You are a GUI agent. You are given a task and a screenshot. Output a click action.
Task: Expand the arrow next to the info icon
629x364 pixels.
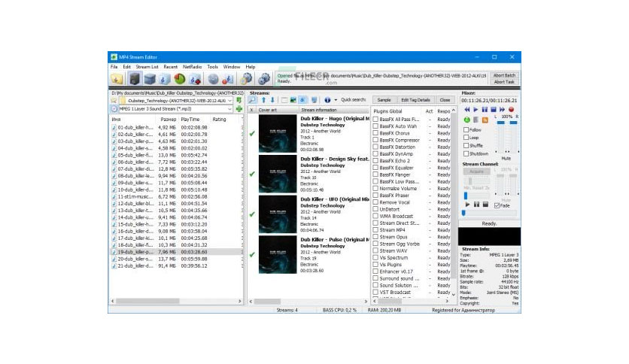coord(336,100)
